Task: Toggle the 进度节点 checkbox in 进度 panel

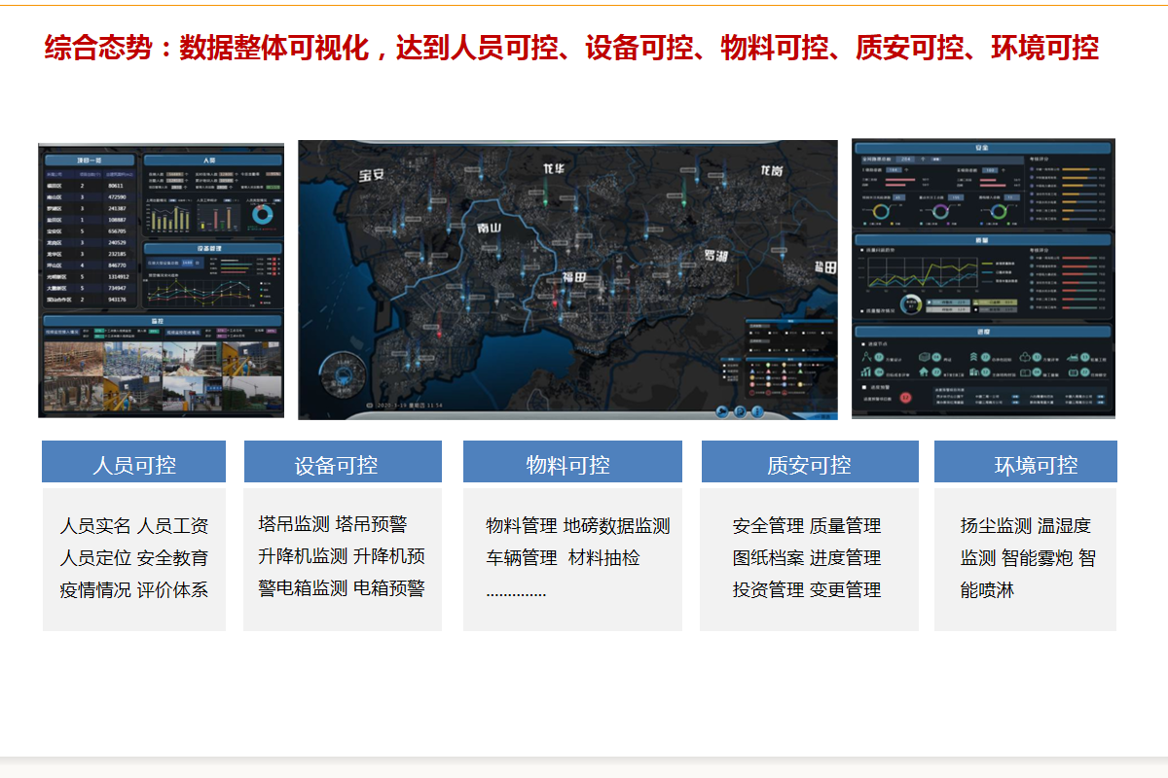Action: point(862,343)
